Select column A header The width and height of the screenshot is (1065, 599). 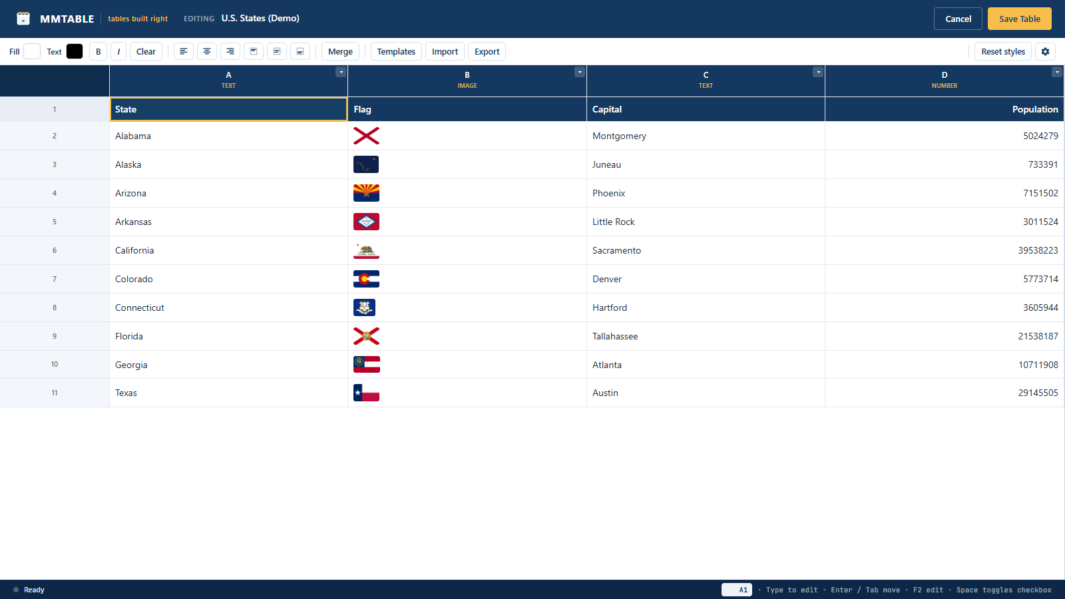(x=228, y=80)
